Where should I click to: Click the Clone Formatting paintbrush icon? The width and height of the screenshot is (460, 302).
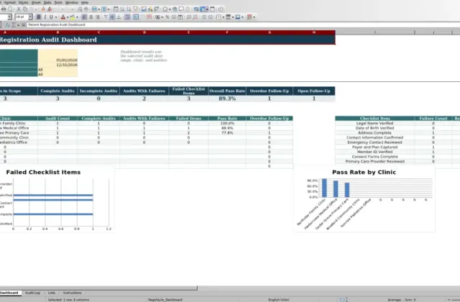[43, 9]
